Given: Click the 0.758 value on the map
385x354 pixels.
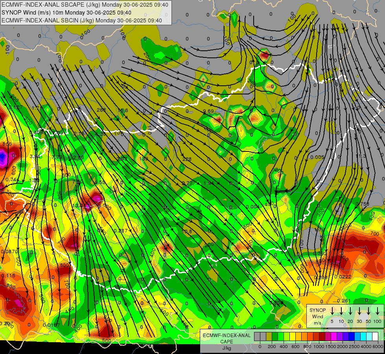Looking at the screenshot, I should (x=363, y=204).
